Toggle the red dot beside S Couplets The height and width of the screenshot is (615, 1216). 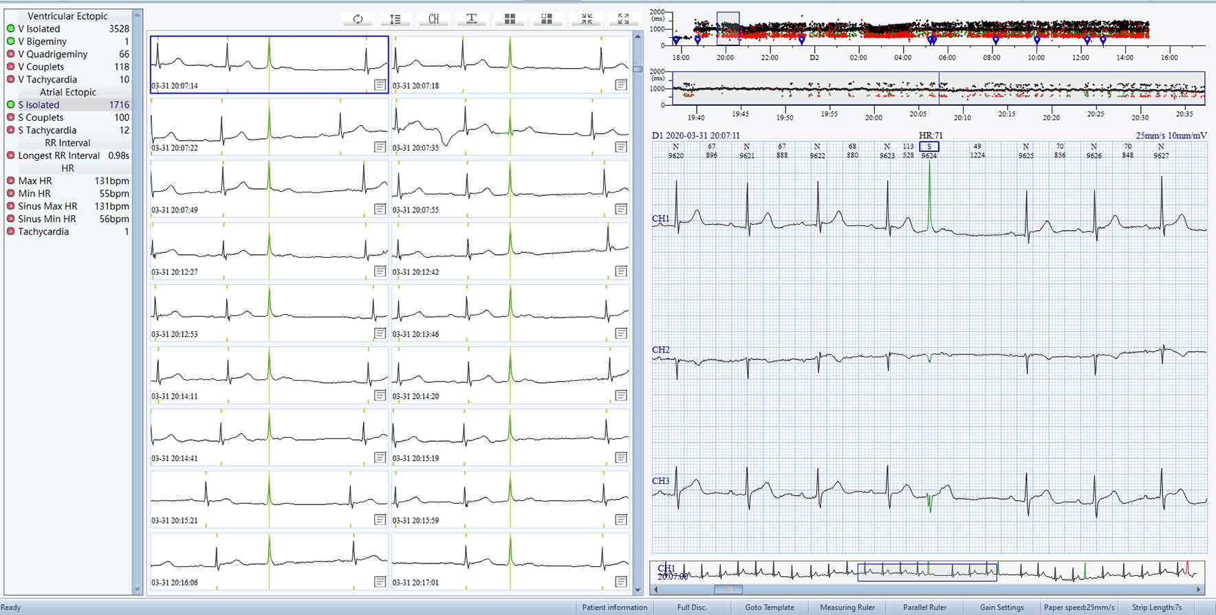(x=10, y=118)
